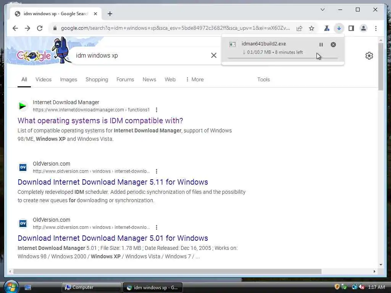Viewport: 391px width, 293px height.
Task: Click the security shield tray icon
Action: point(337,287)
